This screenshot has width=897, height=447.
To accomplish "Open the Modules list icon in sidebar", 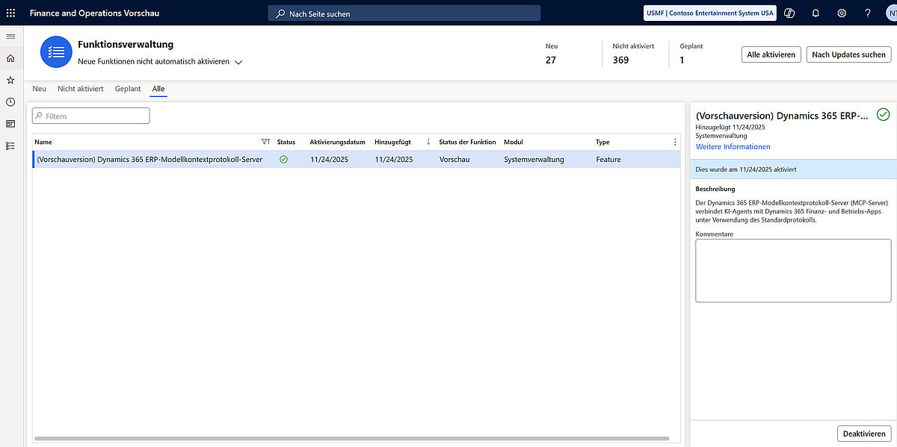I will (x=10, y=146).
